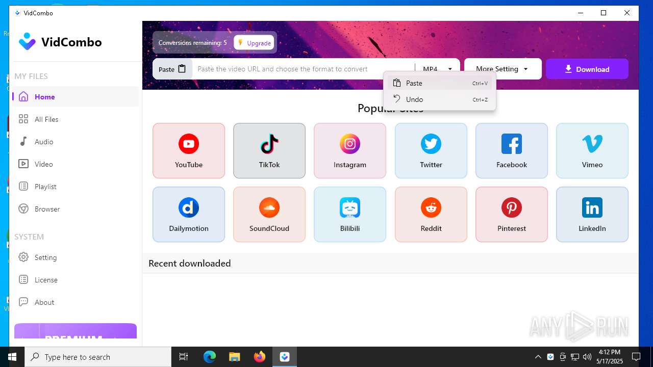Choose Paste in context menu
Viewport: 653px width, 367px height.
[x=440, y=83]
